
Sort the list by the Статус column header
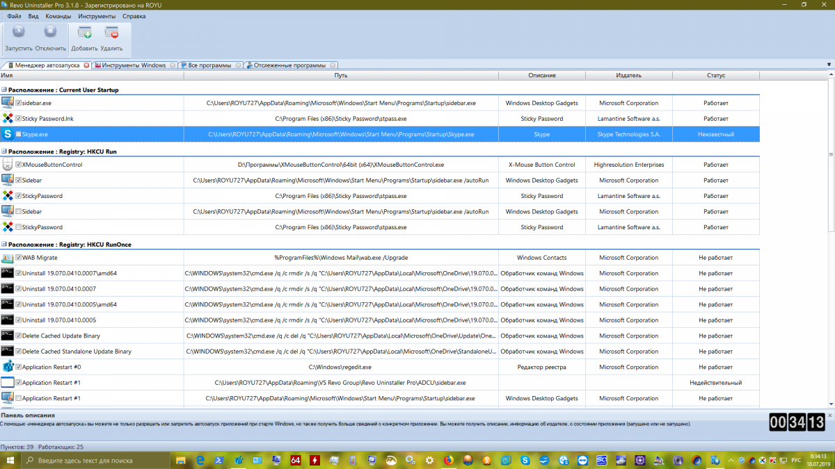coord(715,75)
